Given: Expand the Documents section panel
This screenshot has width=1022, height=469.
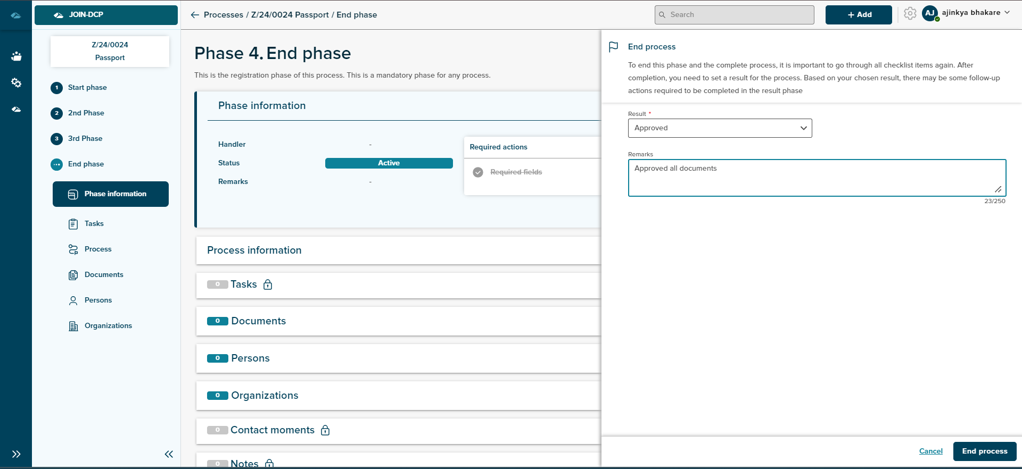Looking at the screenshot, I should 259,321.
